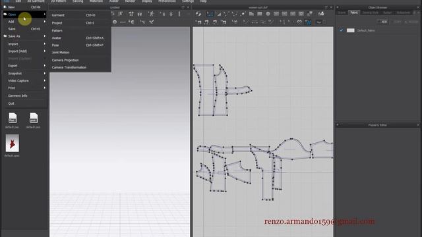Click the white color swatch of Default_Fabric

coord(351,30)
